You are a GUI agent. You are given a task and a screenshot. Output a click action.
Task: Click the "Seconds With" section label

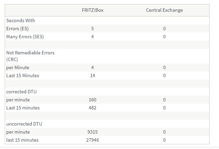21,20
